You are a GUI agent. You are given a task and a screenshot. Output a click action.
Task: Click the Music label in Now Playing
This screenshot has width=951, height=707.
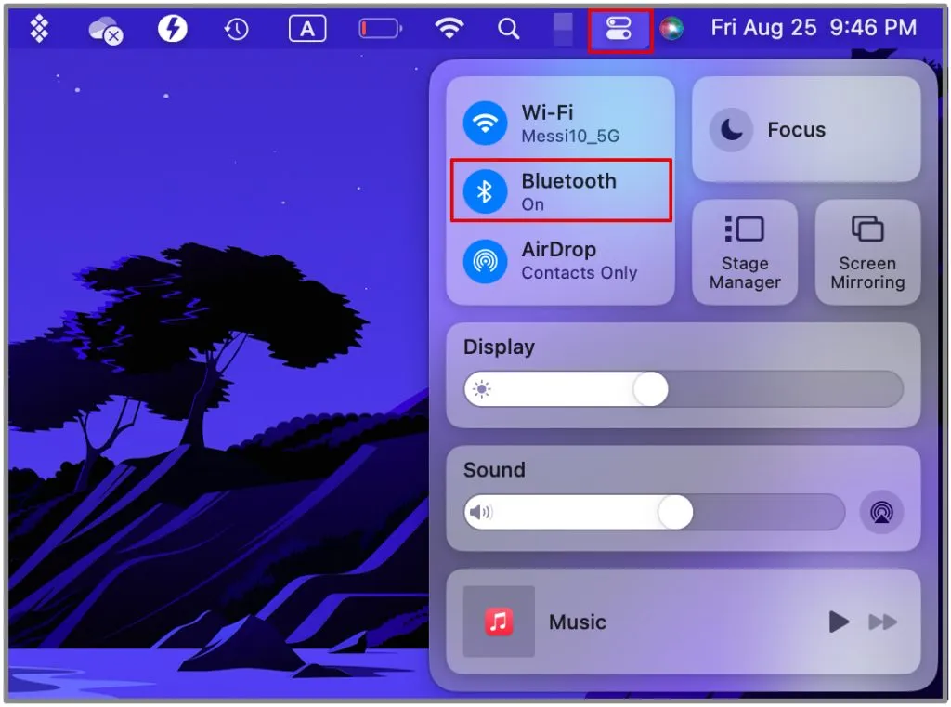coord(578,622)
